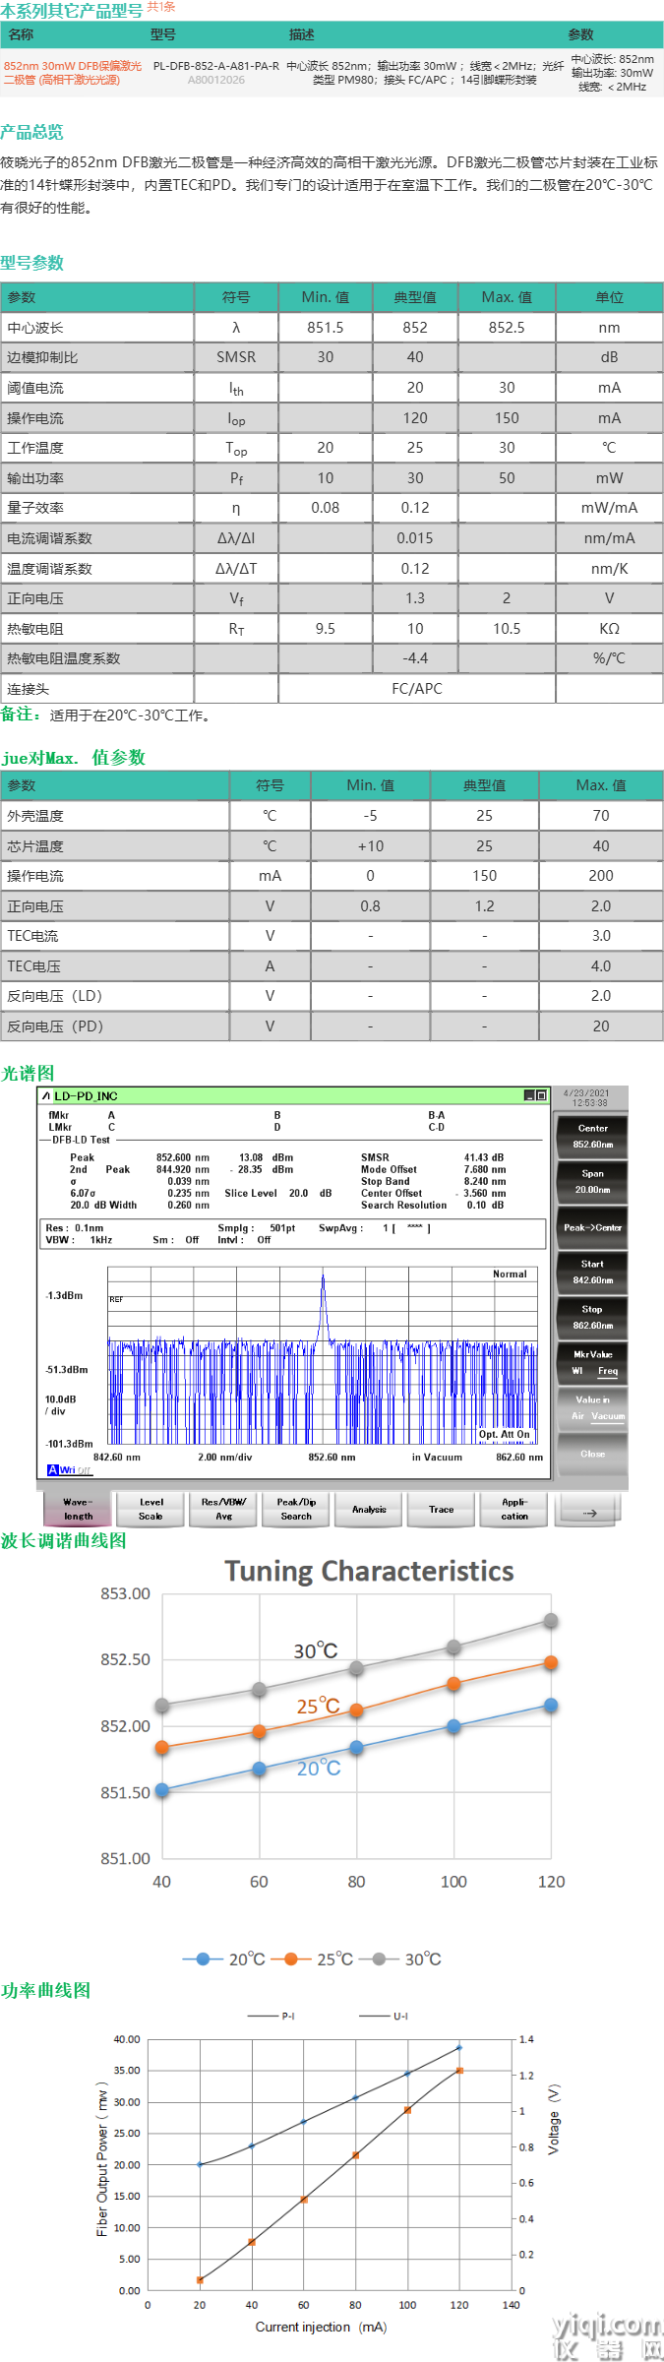664x2362 pixels.
Task: Open the Application function tab
Action: click(514, 1509)
